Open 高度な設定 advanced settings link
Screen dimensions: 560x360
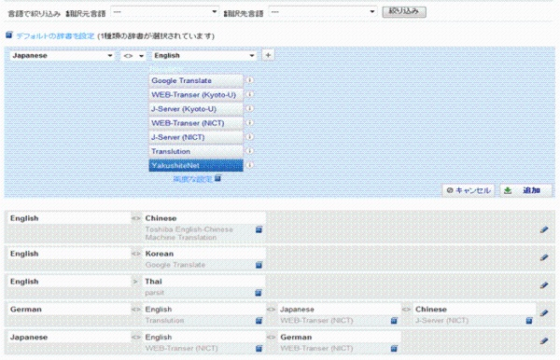(193, 179)
